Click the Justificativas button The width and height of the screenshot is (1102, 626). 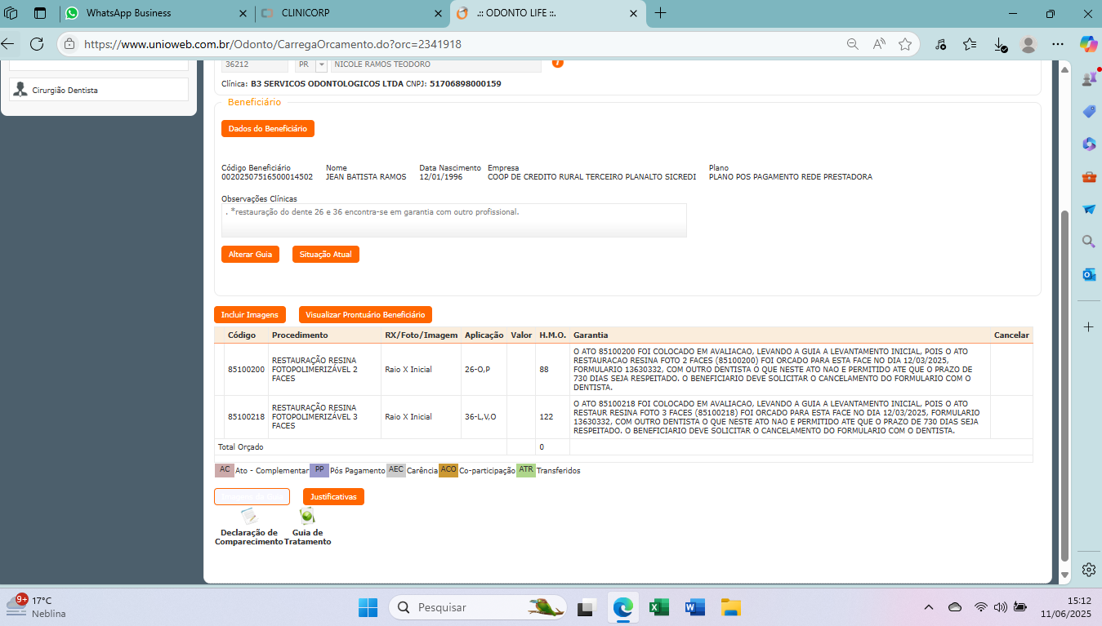[x=333, y=496]
